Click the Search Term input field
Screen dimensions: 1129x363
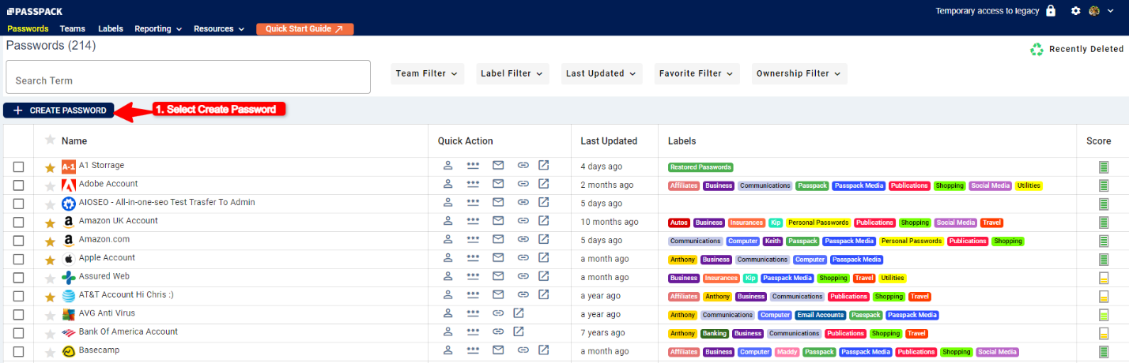(x=188, y=77)
